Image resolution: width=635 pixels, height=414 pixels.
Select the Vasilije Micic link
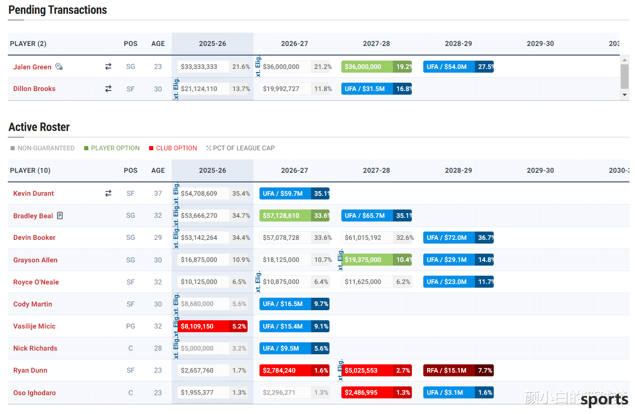point(35,326)
